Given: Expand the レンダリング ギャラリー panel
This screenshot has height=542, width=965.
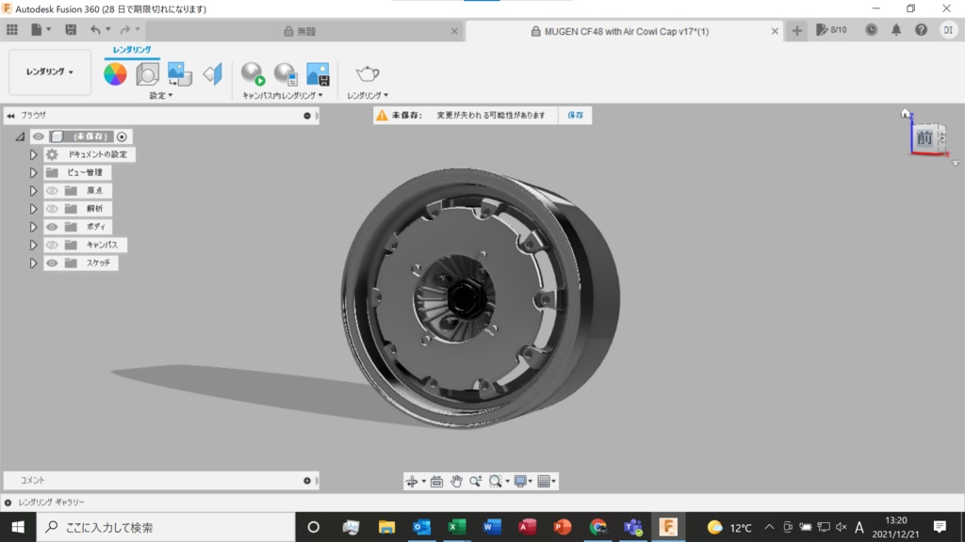Looking at the screenshot, I should (x=8, y=502).
